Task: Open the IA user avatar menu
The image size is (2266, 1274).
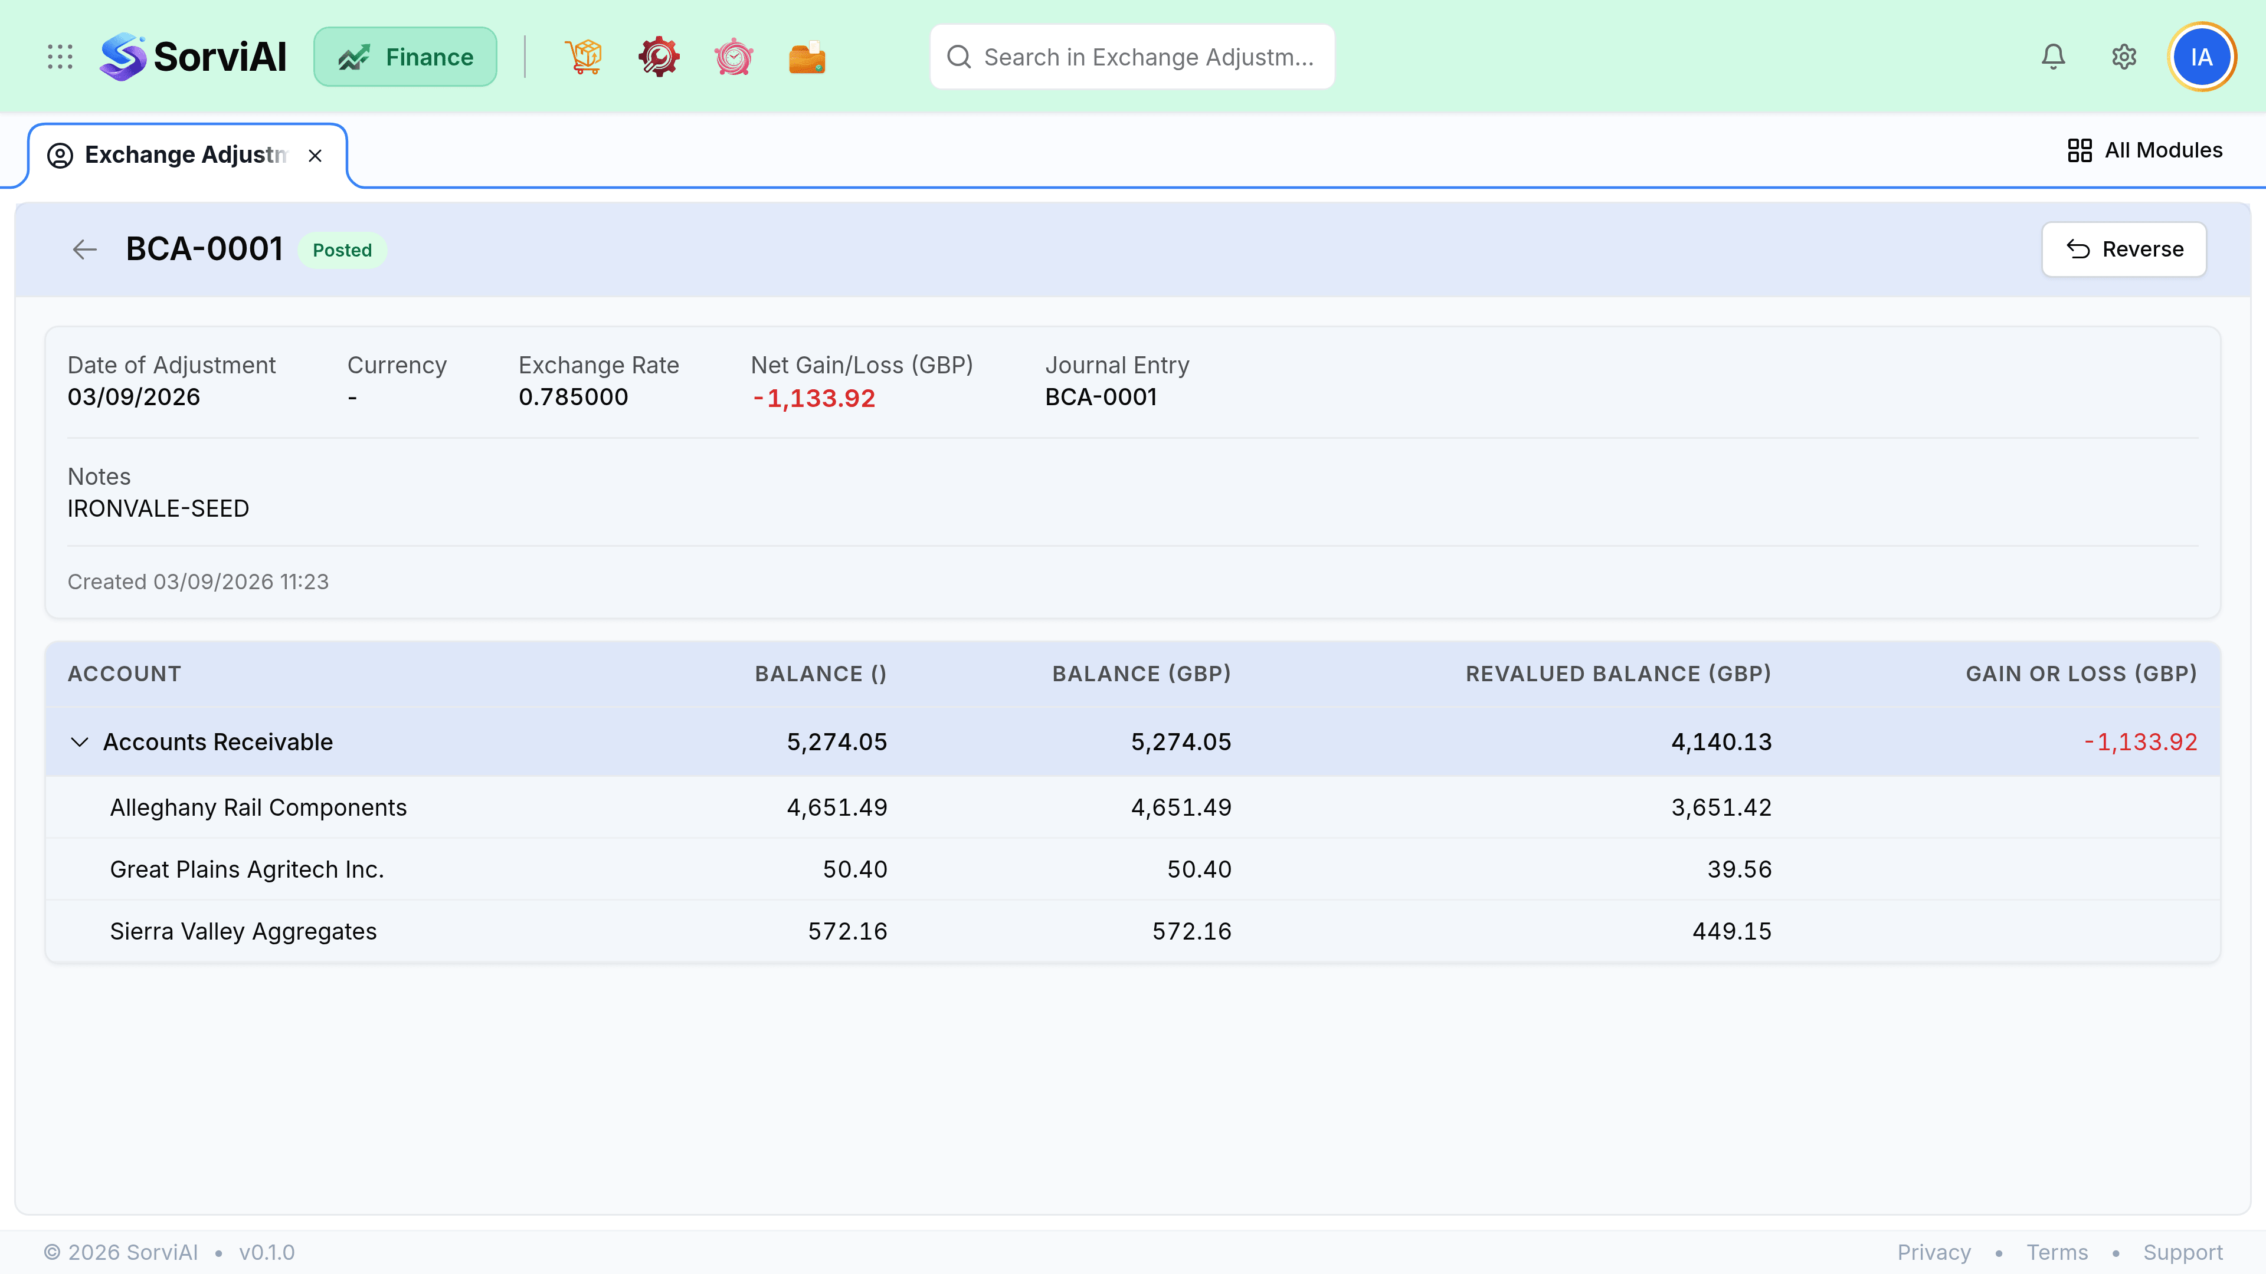Action: pyautogui.click(x=2202, y=57)
